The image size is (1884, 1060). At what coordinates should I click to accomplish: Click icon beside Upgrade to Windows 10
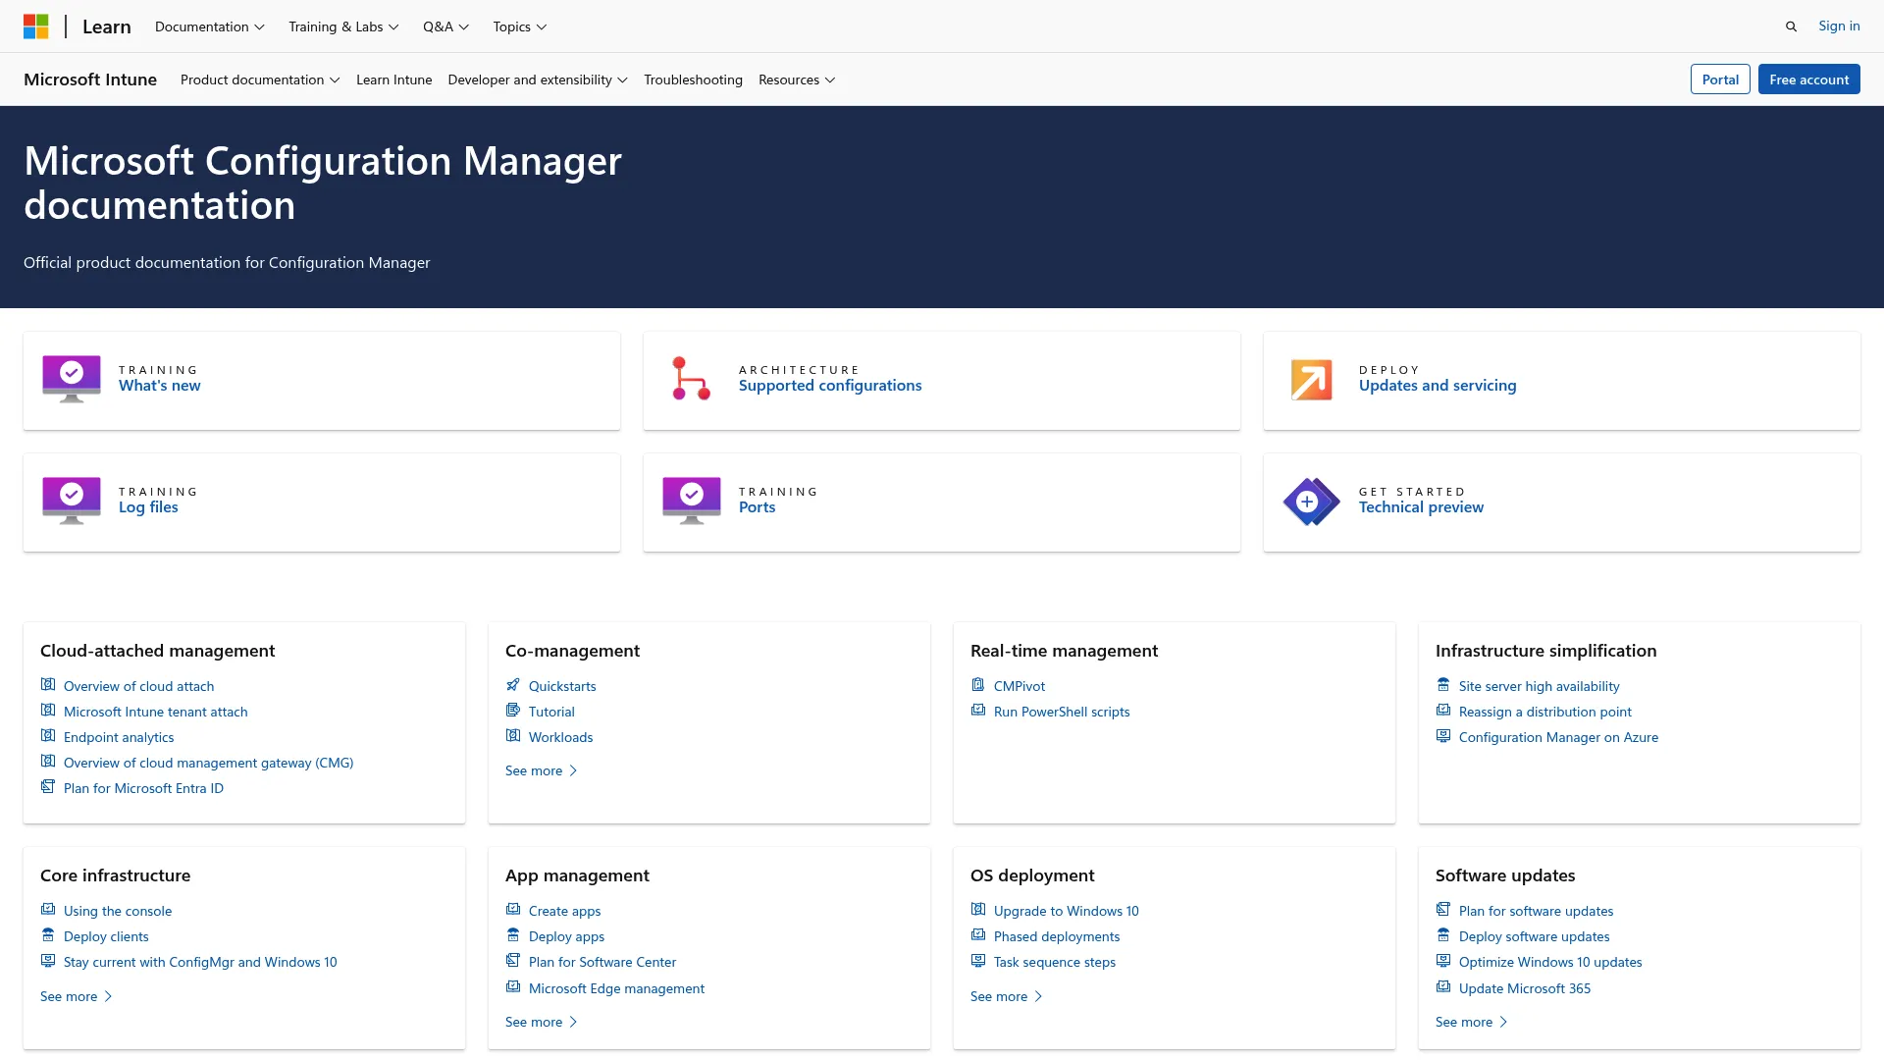coord(978,910)
